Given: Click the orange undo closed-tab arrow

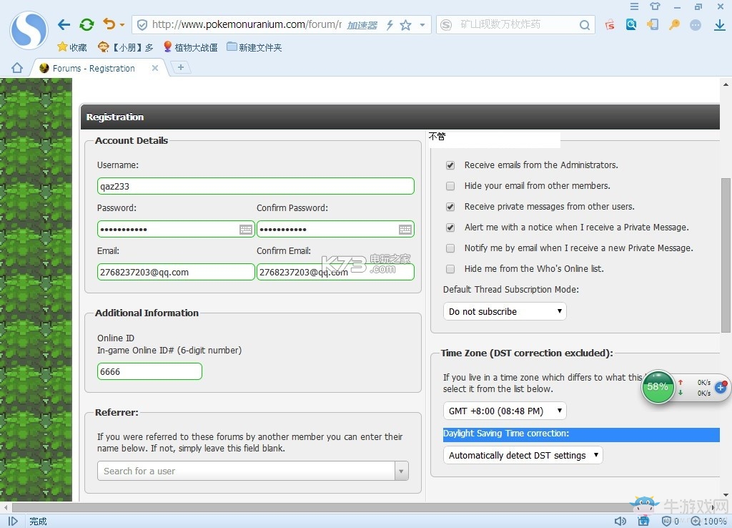Looking at the screenshot, I should [109, 24].
